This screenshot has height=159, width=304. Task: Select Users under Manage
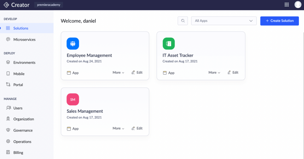tap(18, 108)
